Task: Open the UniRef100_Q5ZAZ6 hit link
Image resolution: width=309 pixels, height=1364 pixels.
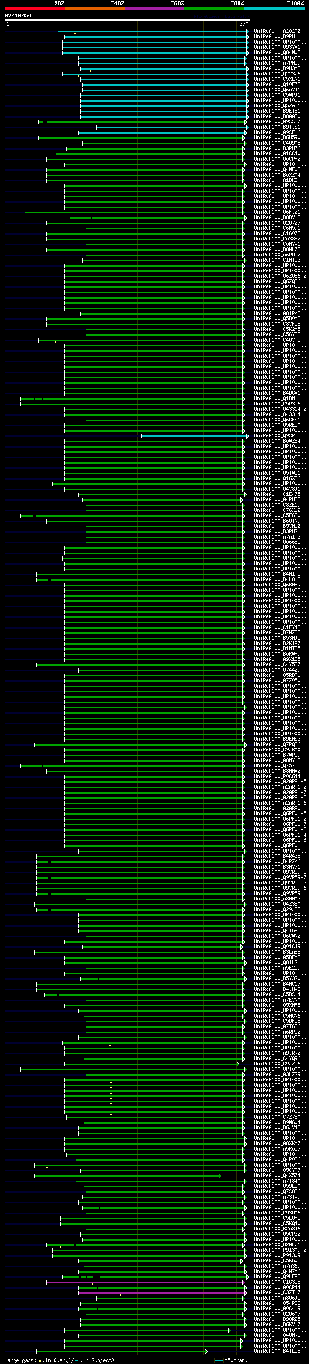Action: point(277,106)
